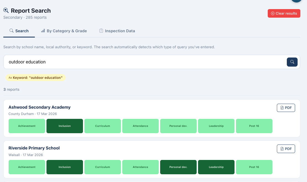Select Riverside's dark Leadership tile

point(216,167)
